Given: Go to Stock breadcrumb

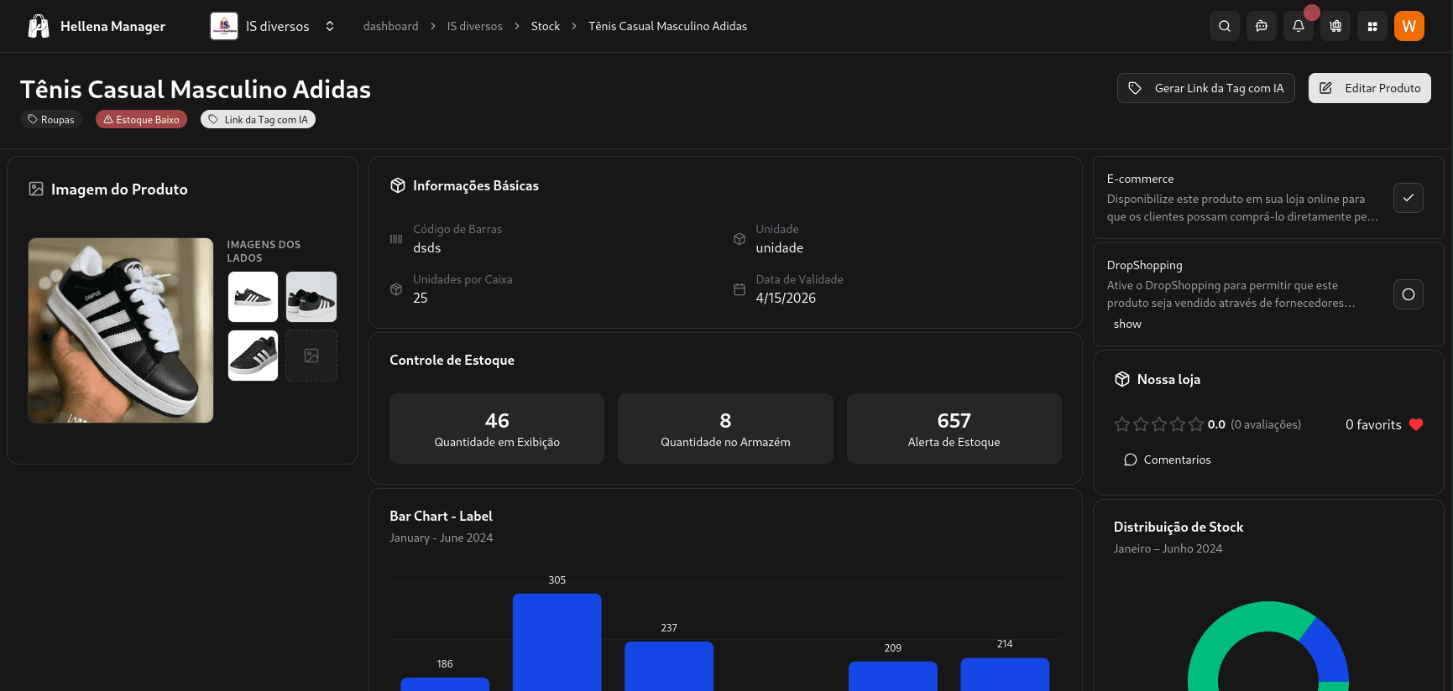Looking at the screenshot, I should (546, 26).
